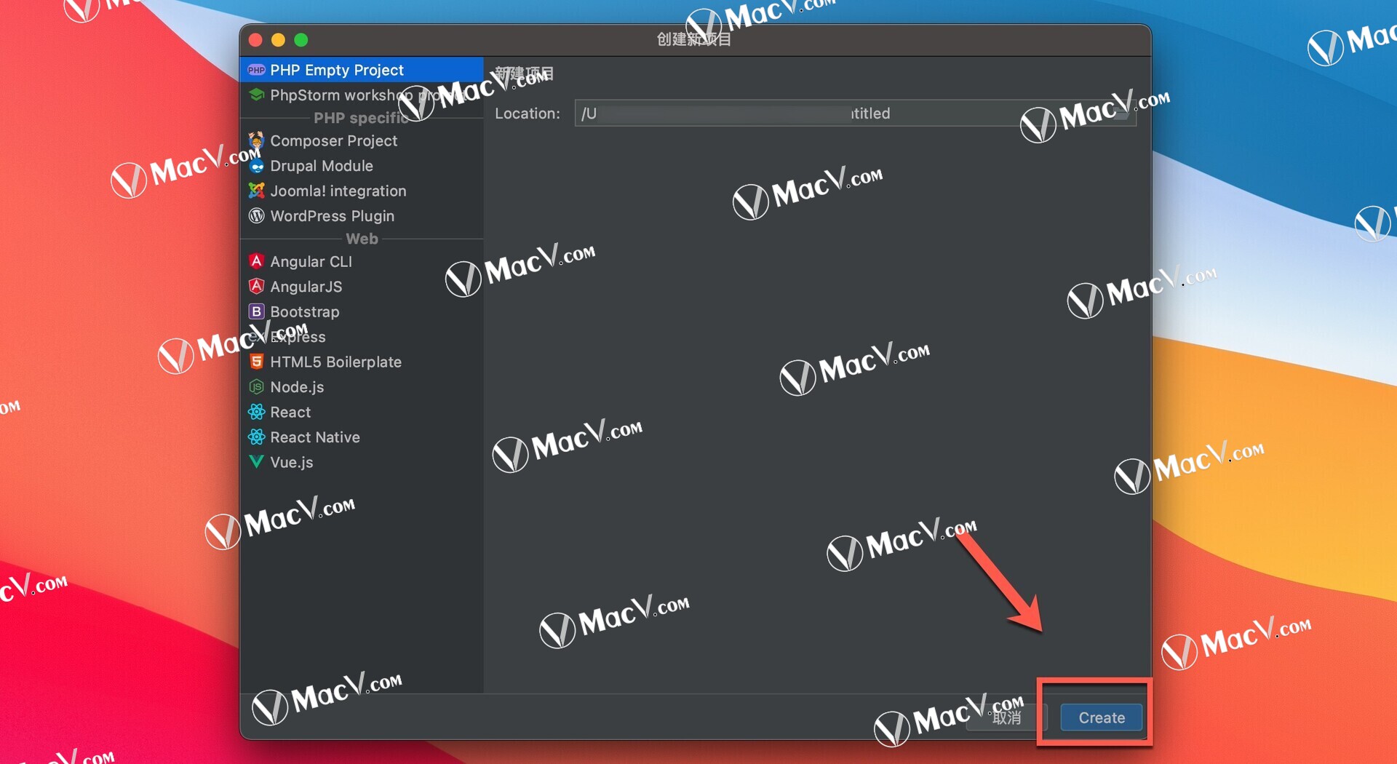1397x764 pixels.
Task: Select React label
Action: point(290,412)
